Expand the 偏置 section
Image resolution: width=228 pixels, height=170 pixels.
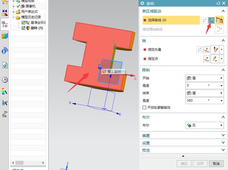(223, 135)
